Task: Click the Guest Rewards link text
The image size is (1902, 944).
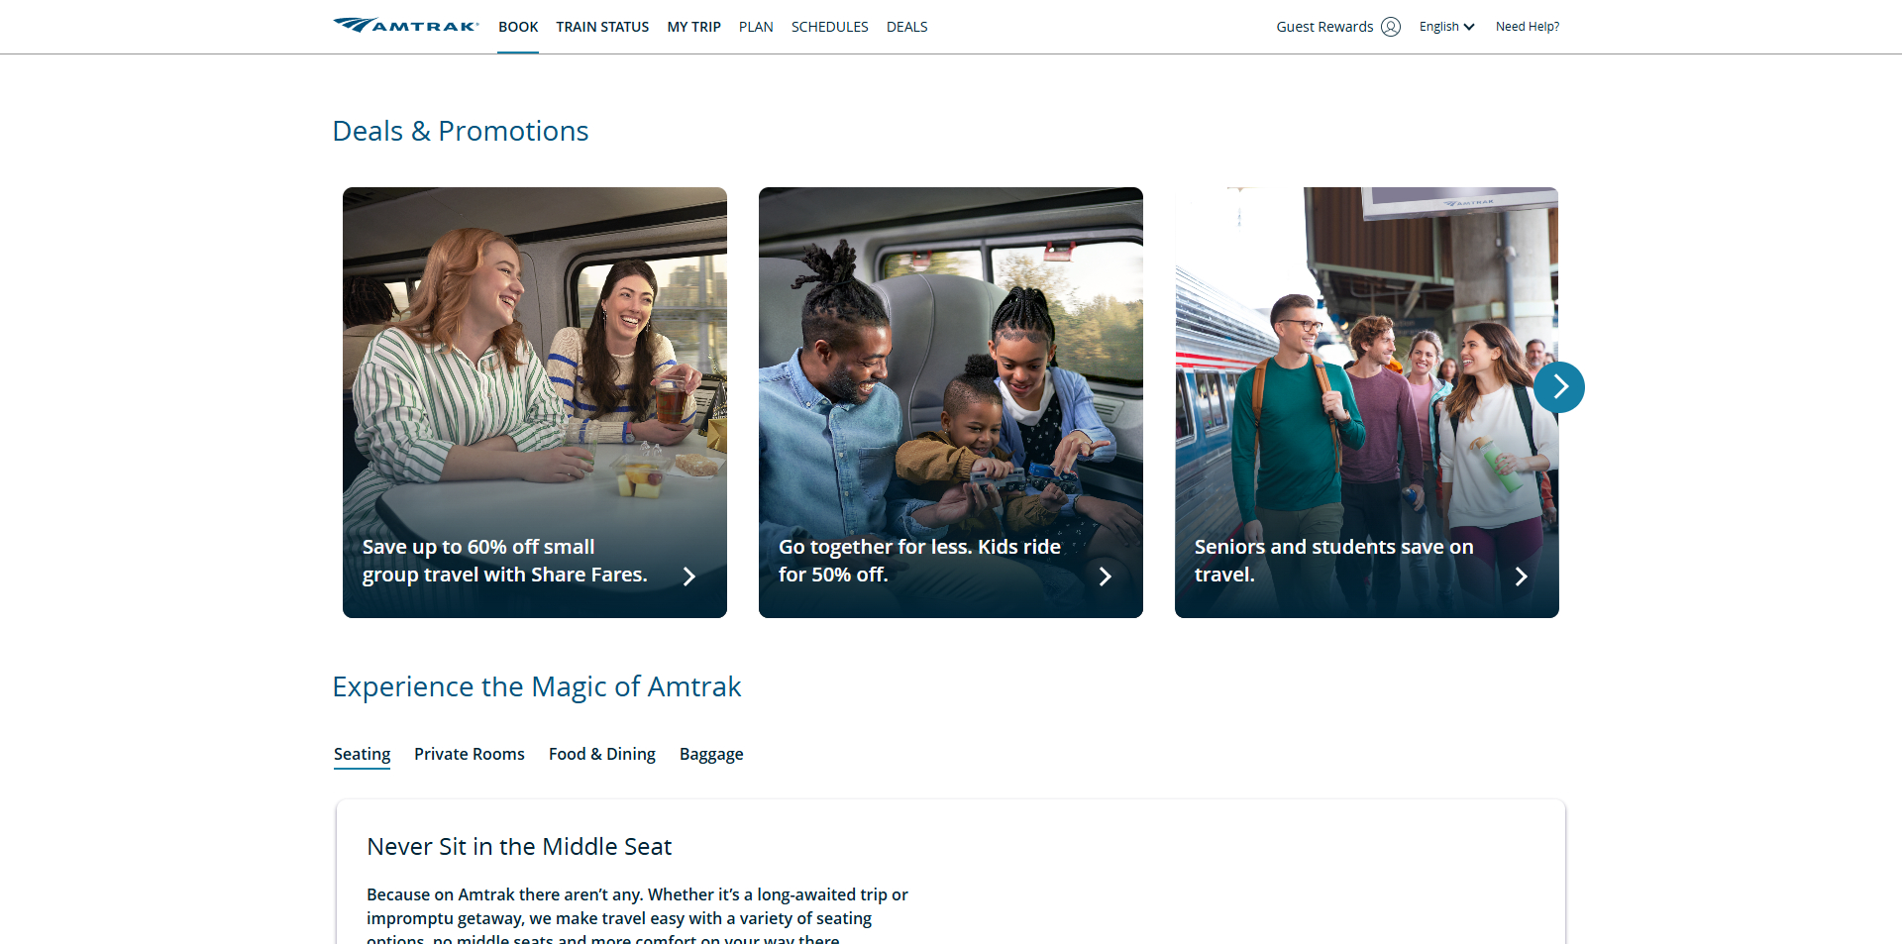Action: (1324, 27)
